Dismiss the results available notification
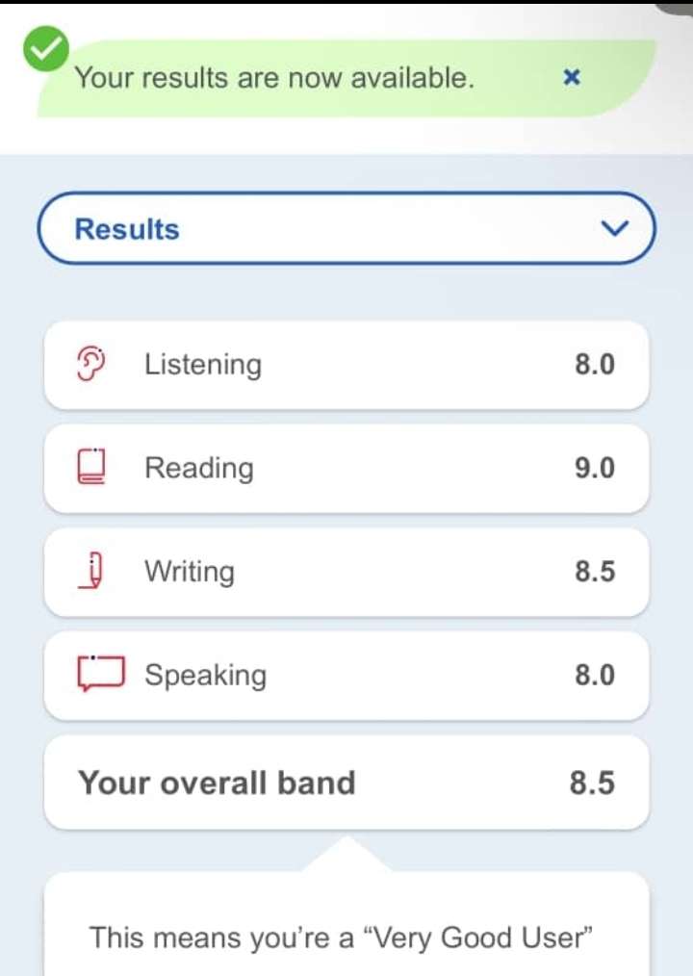 coord(571,77)
